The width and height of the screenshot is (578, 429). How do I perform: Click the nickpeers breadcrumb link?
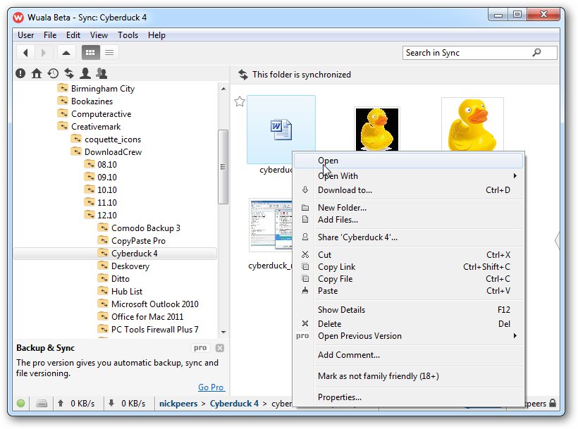pos(178,404)
